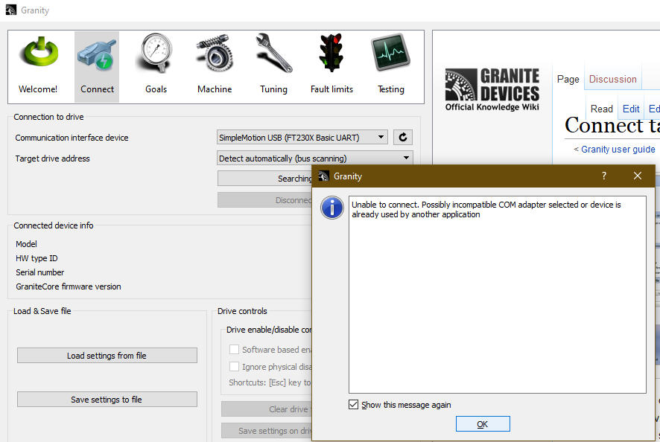Click the HW type ID label
This screenshot has width=660, height=442.
tap(37, 258)
